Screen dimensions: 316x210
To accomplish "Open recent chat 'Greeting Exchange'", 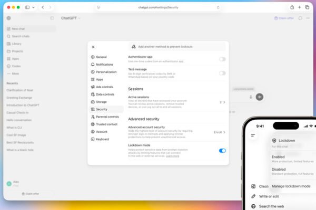I will (19, 98).
